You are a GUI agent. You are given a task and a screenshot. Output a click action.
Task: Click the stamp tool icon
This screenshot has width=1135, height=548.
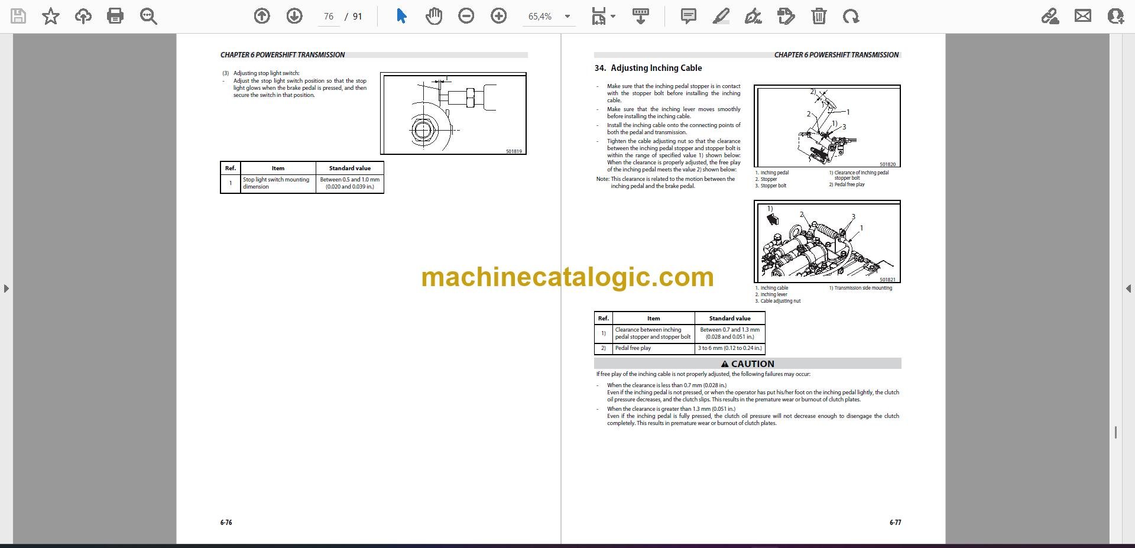pos(786,17)
